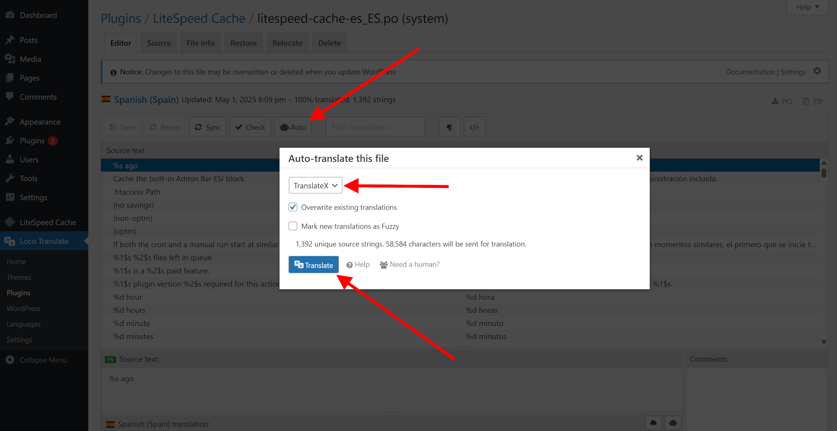Click the scroll down arrow of translations list

(x=824, y=342)
